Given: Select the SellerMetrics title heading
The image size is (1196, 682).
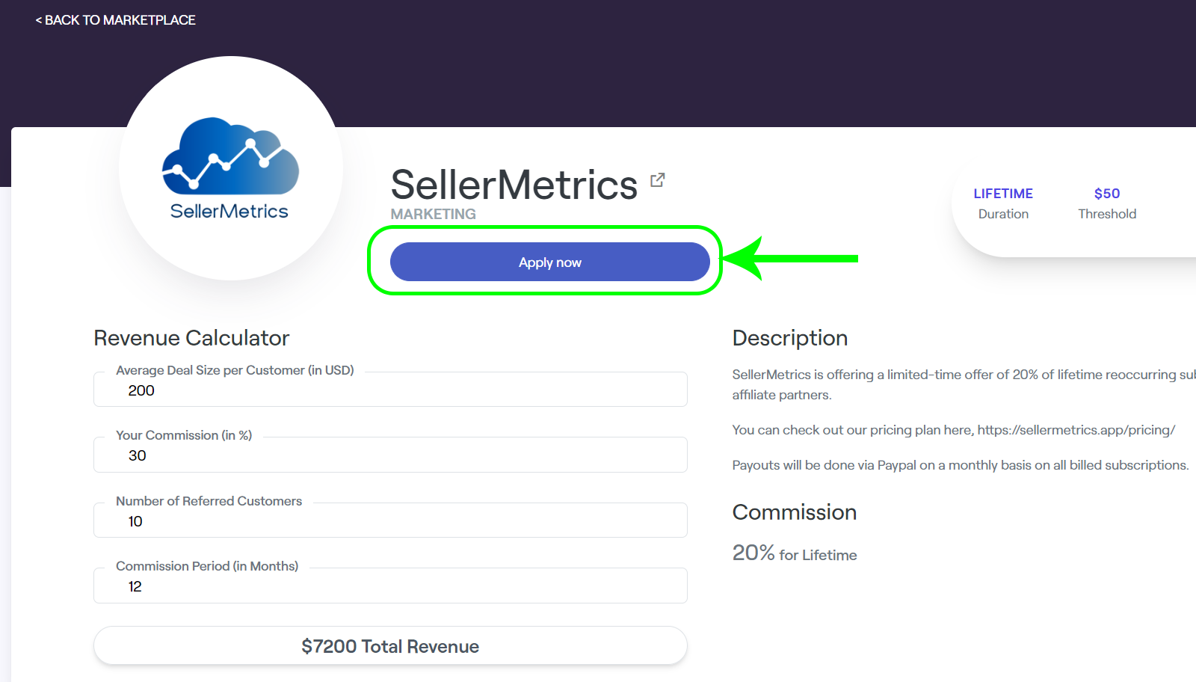Looking at the screenshot, I should click(514, 185).
